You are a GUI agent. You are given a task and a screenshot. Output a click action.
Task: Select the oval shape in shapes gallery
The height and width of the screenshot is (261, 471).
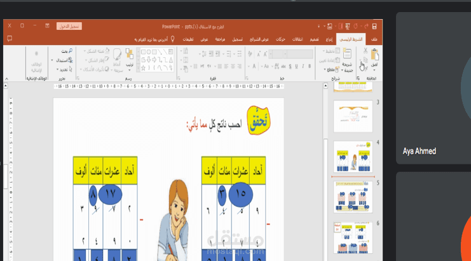(149, 52)
